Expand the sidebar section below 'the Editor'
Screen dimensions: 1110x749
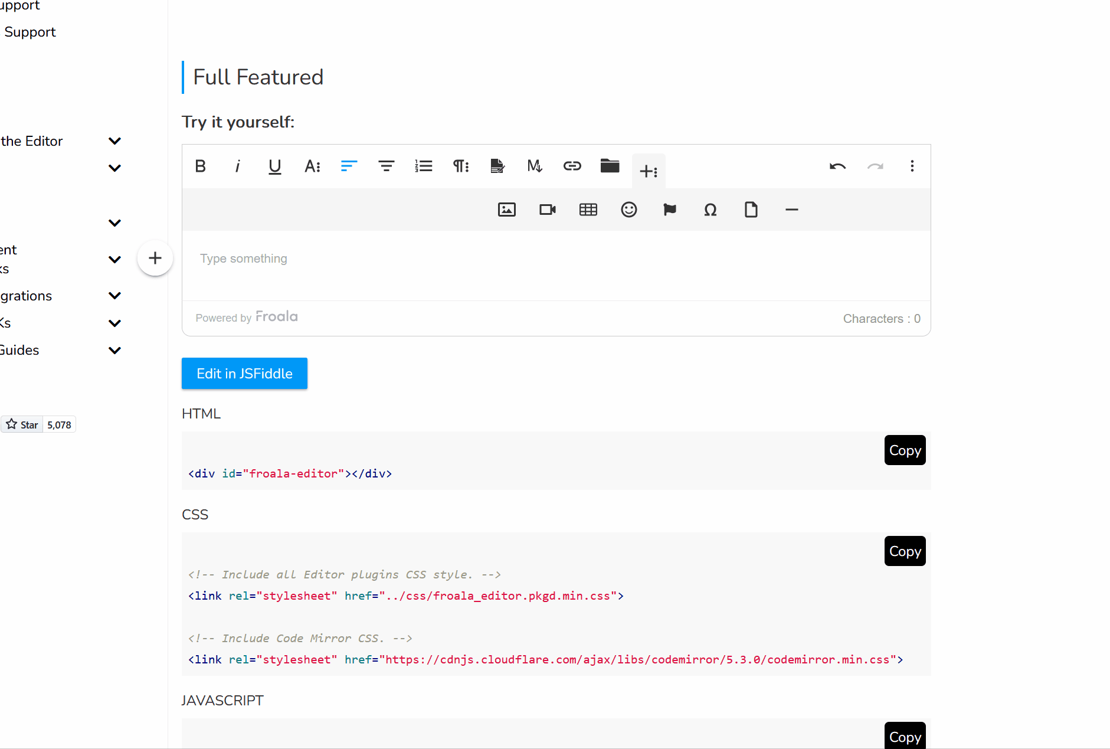click(115, 168)
